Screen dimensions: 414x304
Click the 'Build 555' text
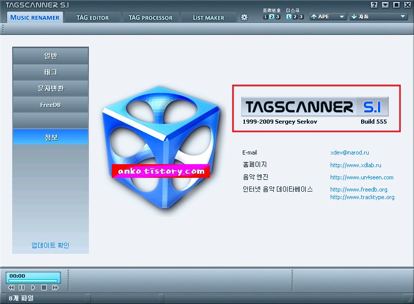pyautogui.click(x=373, y=122)
